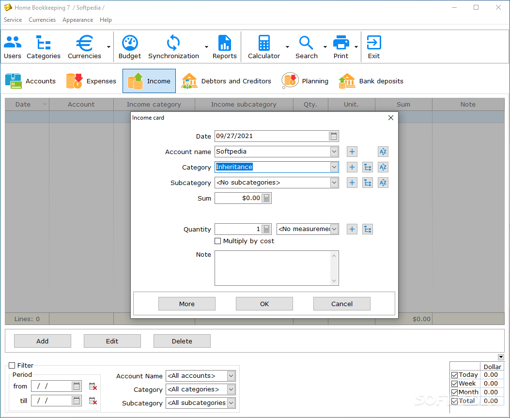Enable the Filter checkbox

click(12, 365)
